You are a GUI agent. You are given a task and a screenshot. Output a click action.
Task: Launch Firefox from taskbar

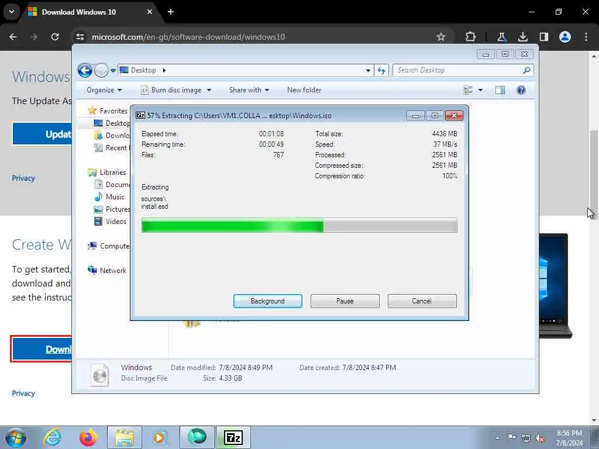click(x=88, y=437)
